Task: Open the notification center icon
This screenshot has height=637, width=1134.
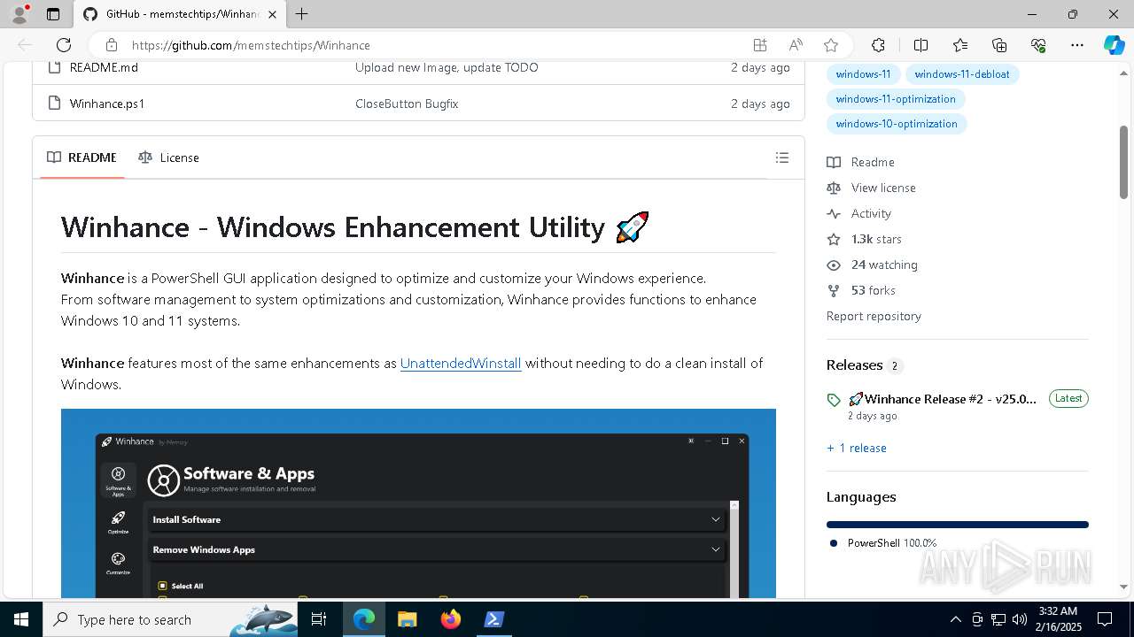Action: (1105, 619)
